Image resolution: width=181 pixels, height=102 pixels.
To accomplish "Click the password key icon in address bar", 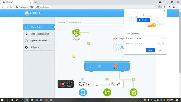I will pyautogui.click(x=160, y=7).
